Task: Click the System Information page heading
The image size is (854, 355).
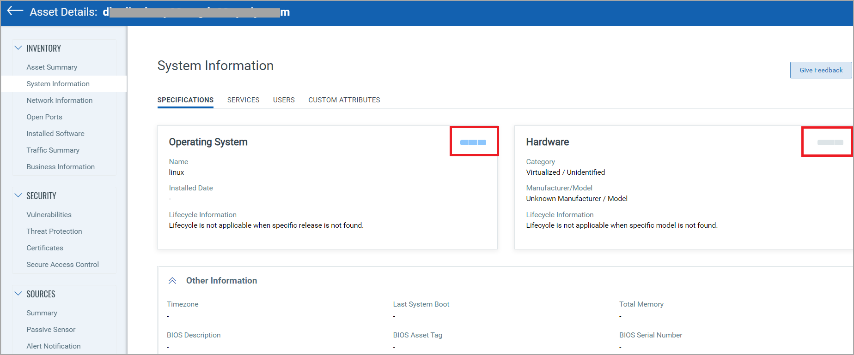Action: click(x=215, y=66)
